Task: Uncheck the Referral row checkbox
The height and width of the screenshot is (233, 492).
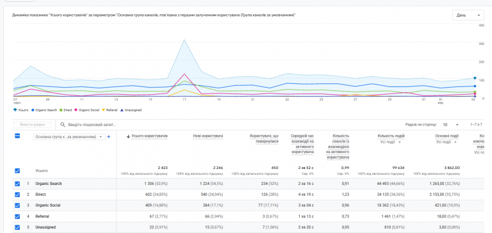Action: pyautogui.click(x=17, y=216)
